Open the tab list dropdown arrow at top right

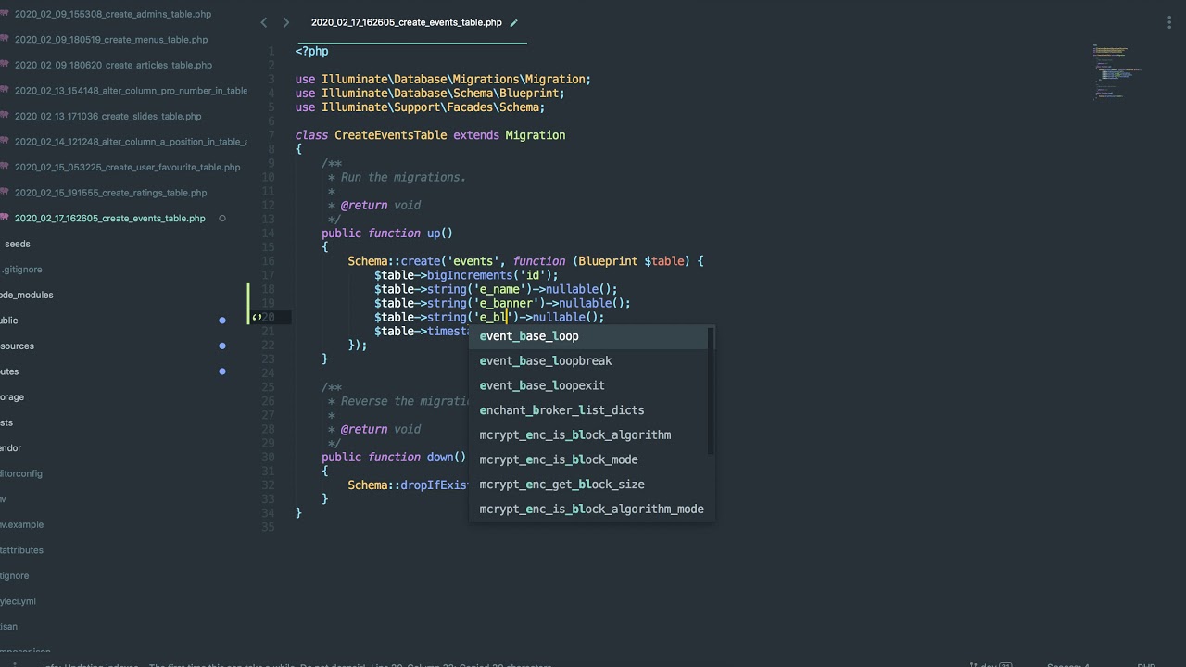point(1169,22)
